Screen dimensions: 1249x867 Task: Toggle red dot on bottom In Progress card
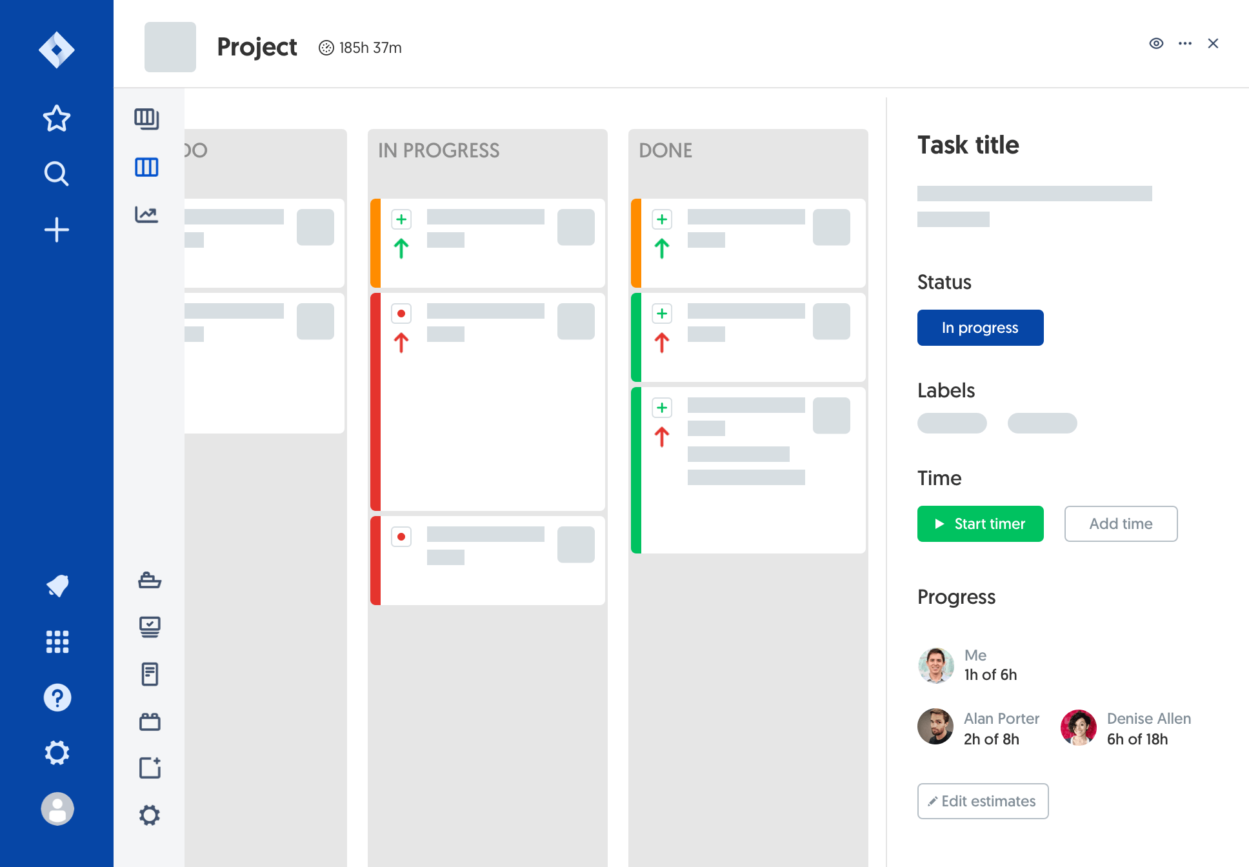[401, 537]
